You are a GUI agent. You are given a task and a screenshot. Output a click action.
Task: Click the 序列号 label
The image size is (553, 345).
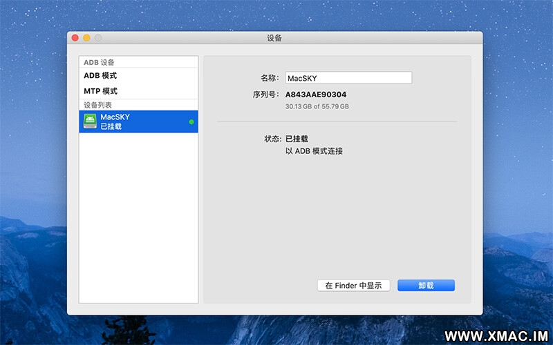[265, 95]
